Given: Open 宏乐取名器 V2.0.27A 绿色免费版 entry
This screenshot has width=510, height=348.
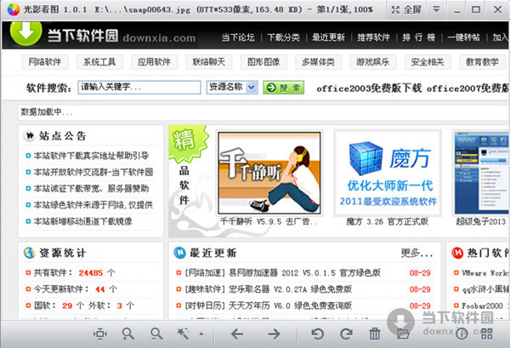Looking at the screenshot, I should coord(268,289).
